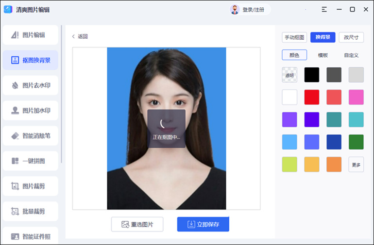The width and height of the screenshot is (374, 245).
Task: Choose the dark gray background swatch
Action: tap(334, 75)
